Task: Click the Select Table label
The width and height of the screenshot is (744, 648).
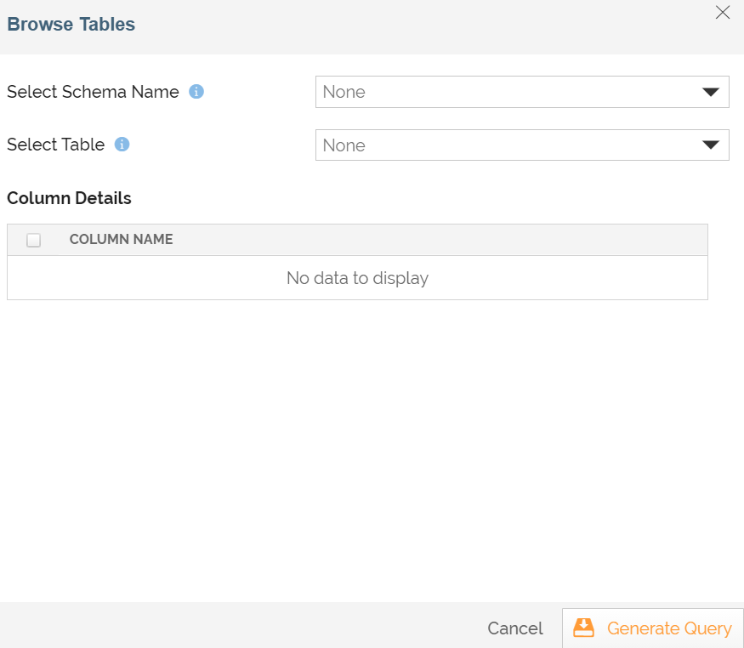Action: point(55,145)
